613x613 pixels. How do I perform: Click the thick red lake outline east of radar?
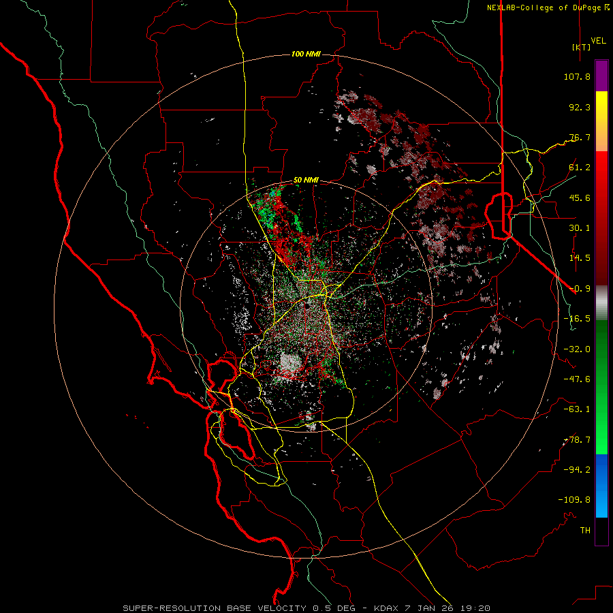[499, 215]
